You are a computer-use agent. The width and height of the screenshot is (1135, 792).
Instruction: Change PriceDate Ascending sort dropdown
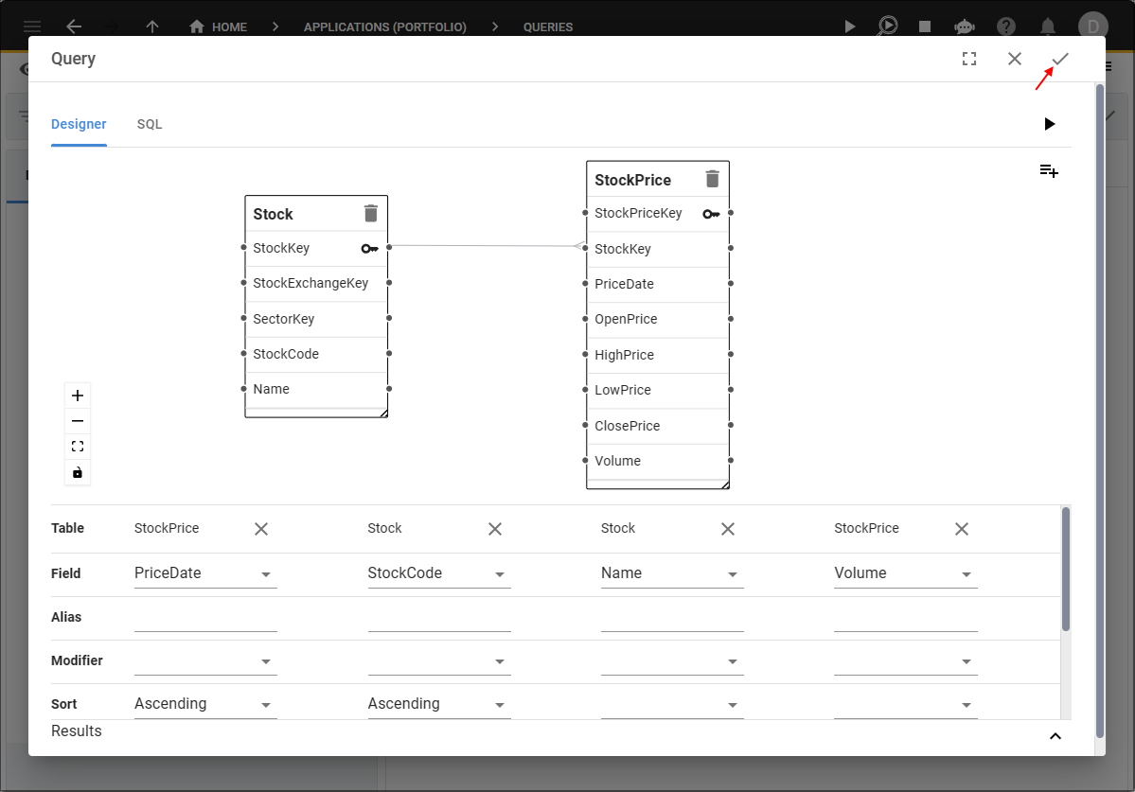tap(205, 705)
